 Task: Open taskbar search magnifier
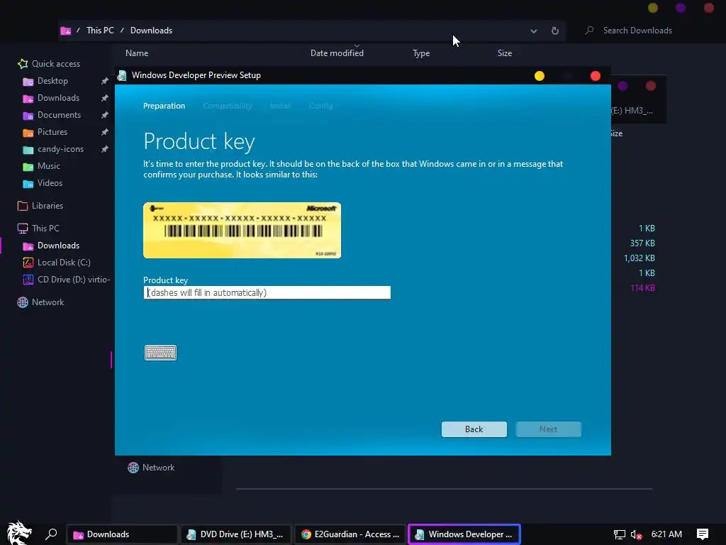(x=51, y=534)
